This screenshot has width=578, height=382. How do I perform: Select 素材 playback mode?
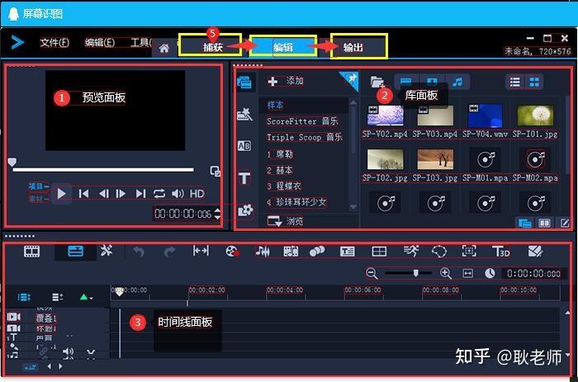[38, 200]
